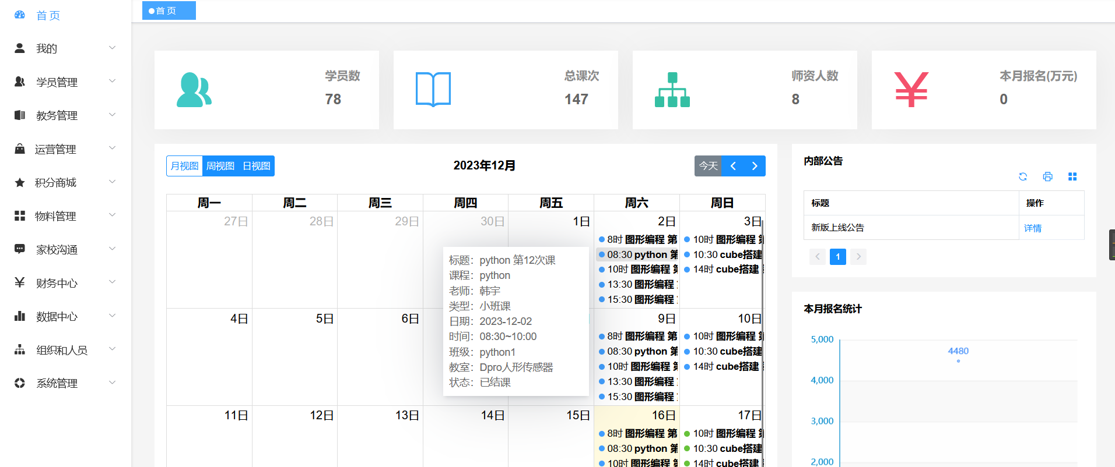The height and width of the screenshot is (467, 1115).
Task: Open 13:30 图形编程 event on 9日
Action: coord(637,381)
